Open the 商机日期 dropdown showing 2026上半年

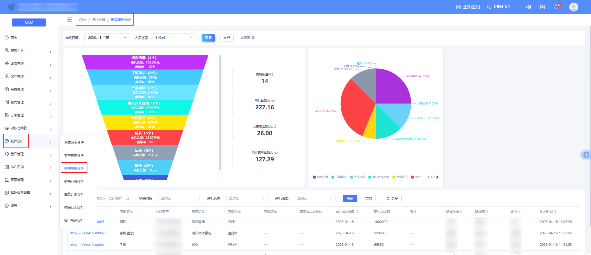click(107, 38)
